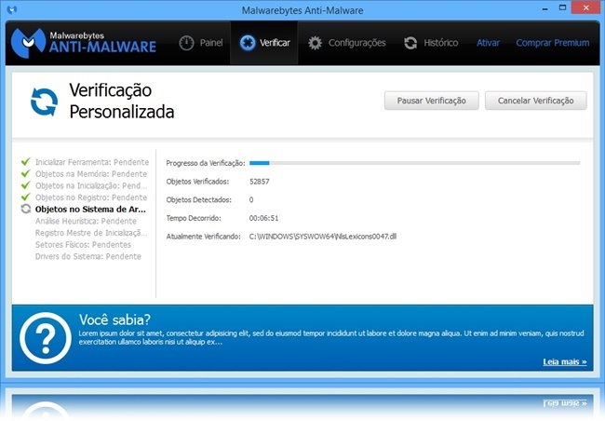Screen dimensions: 605x421
Task: Click the Pausar Verificação button
Action: click(431, 101)
